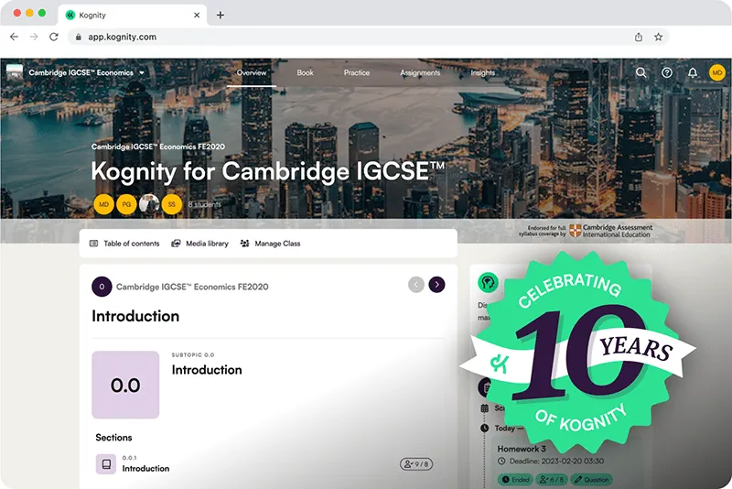Go to next topic with right chevron
The height and width of the screenshot is (489, 732).
coord(437,285)
